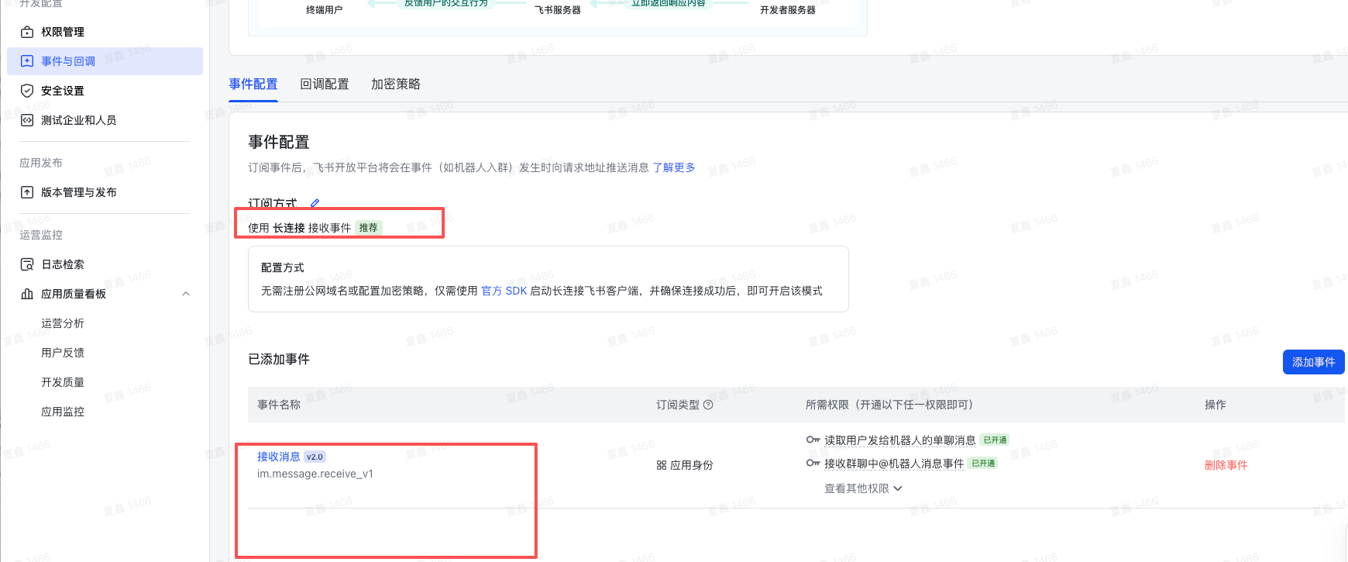
Task: Click the 事件与回调 sidebar icon
Action: click(x=27, y=61)
